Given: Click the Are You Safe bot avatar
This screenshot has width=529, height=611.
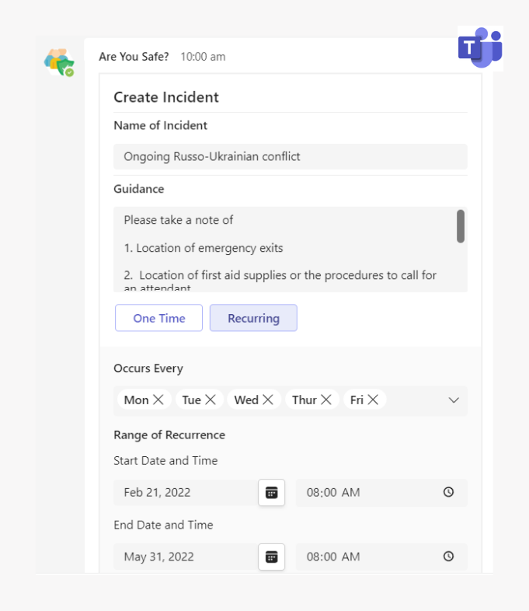Looking at the screenshot, I should 59,62.
